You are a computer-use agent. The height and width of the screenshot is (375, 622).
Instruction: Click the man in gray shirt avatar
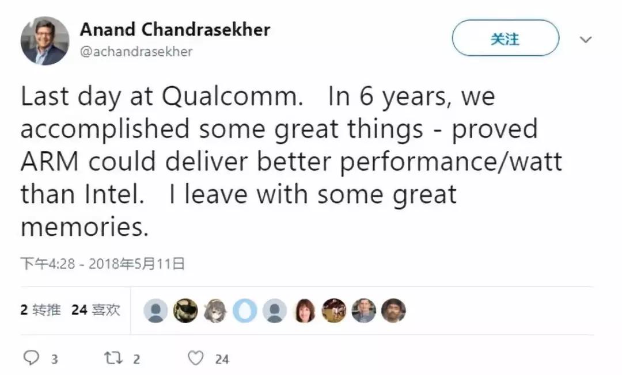click(364, 311)
